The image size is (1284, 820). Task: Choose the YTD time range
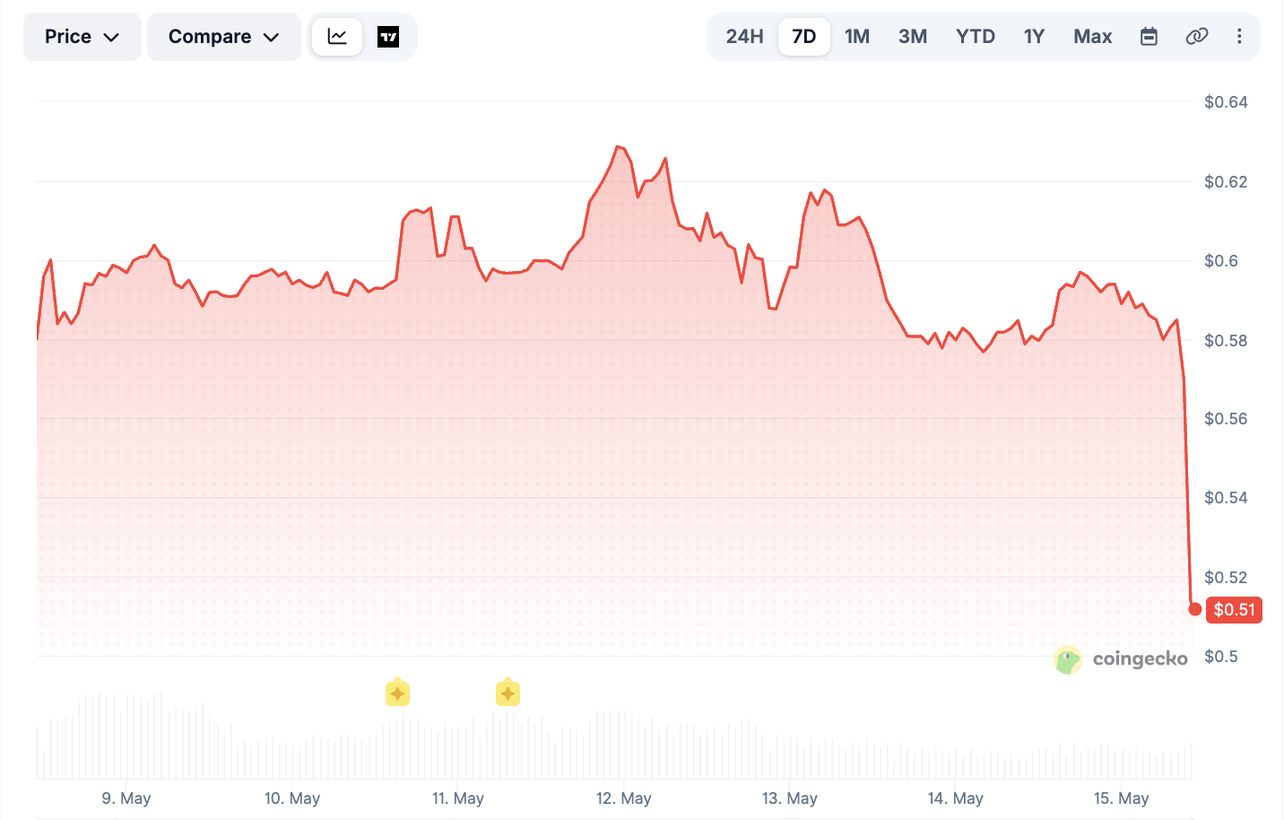976,37
